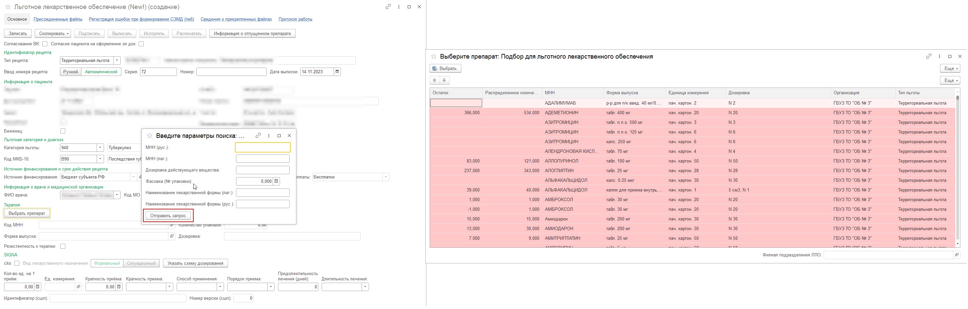Open three-dot menu in search dialog
Screen dimensions: 968x309
(269, 136)
